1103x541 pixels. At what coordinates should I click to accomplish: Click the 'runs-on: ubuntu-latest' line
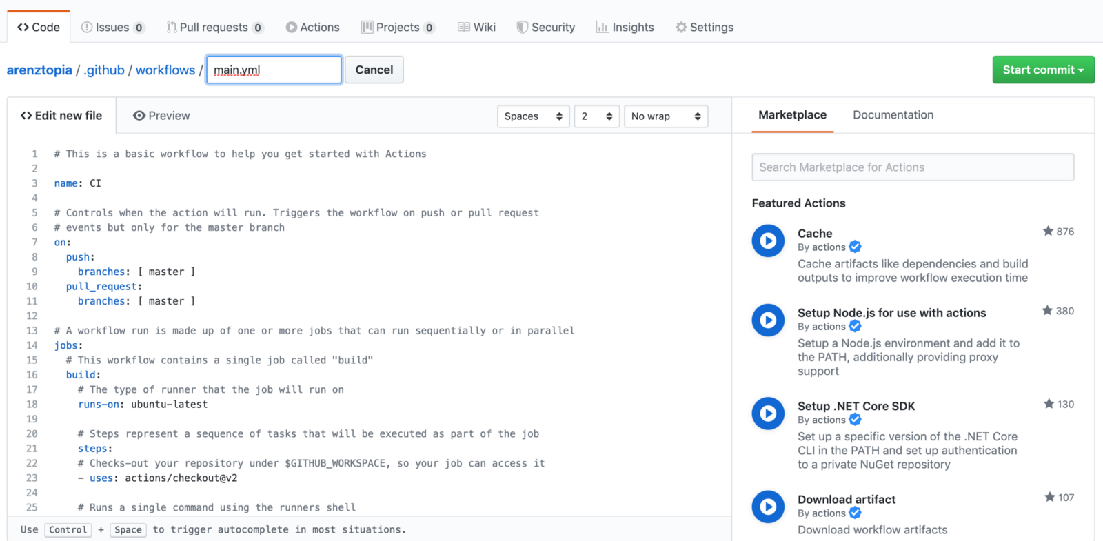click(143, 405)
